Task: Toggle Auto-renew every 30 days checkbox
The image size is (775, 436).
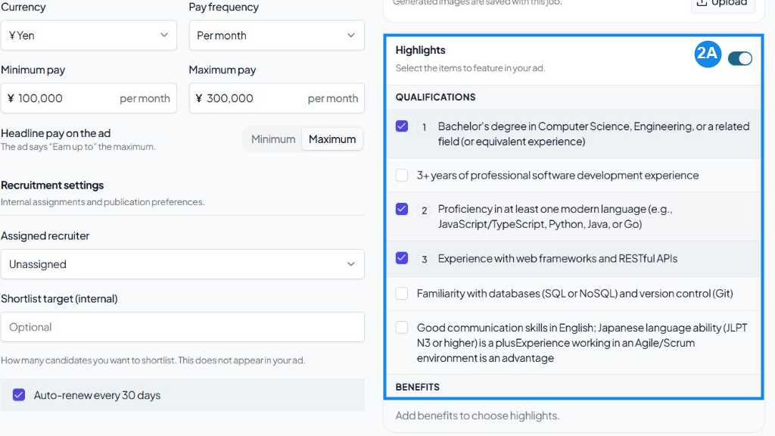Action: 19,395
